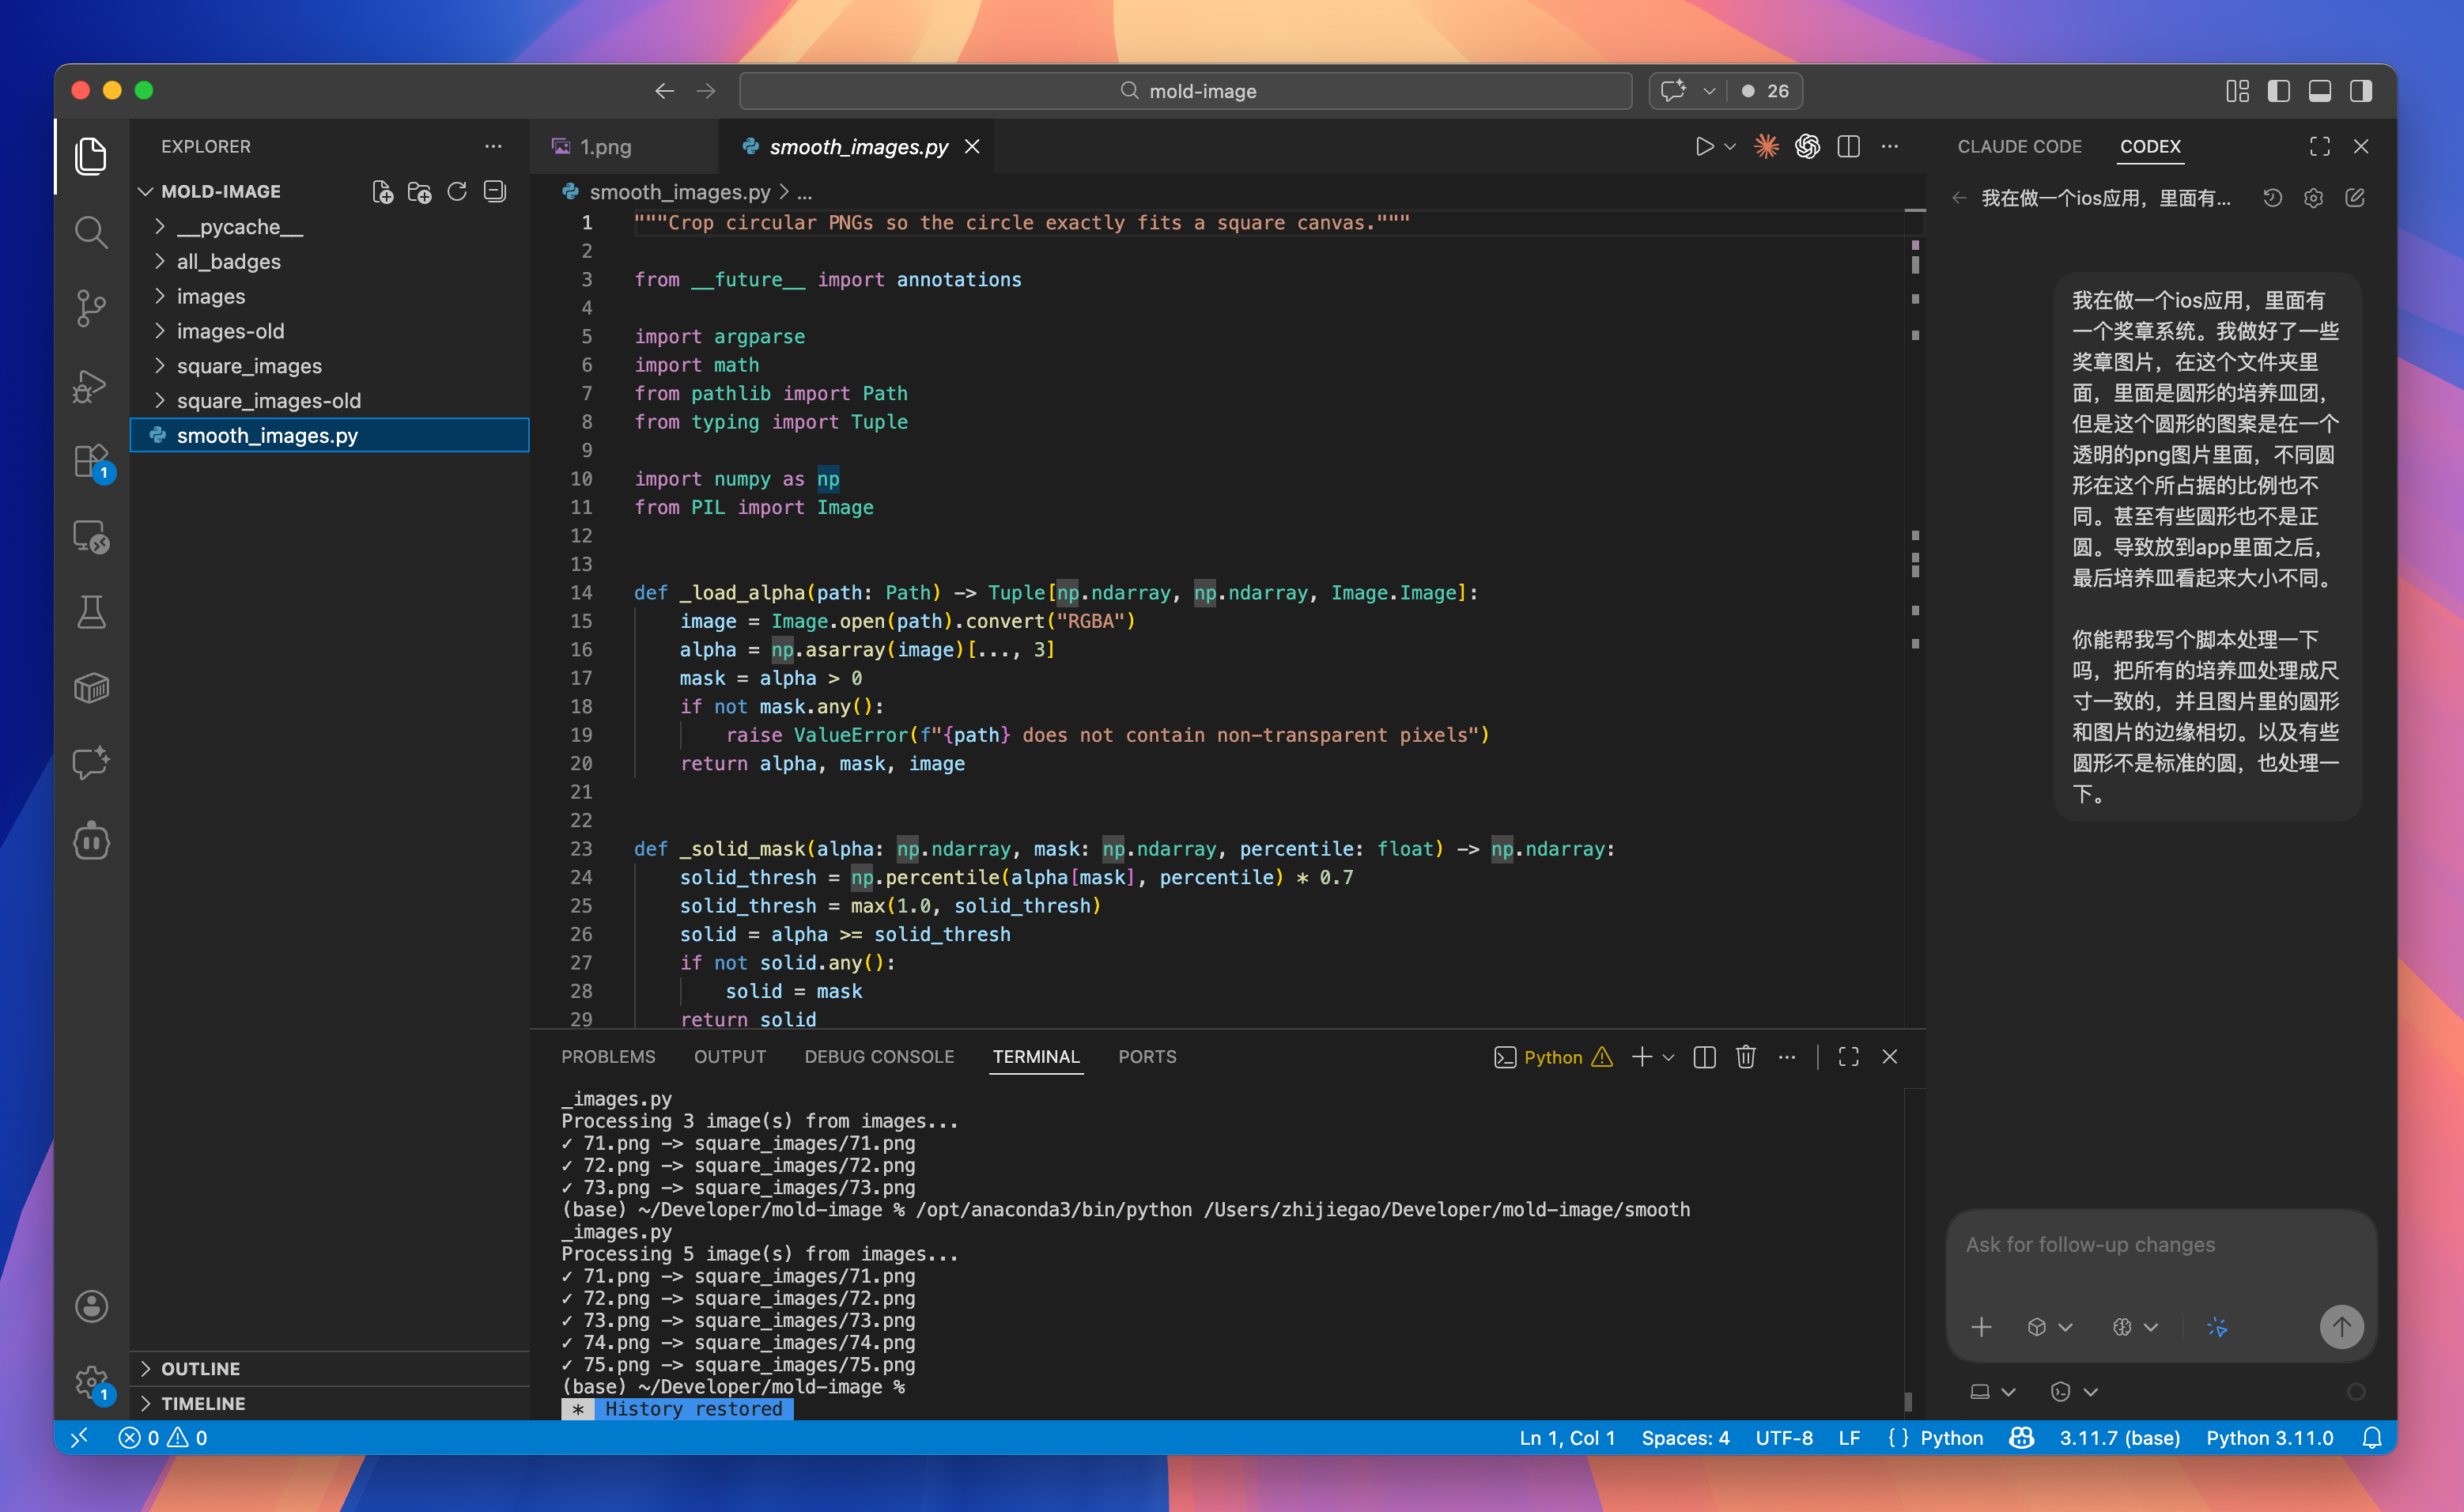Click the Python language mode in status bar
Image resolution: width=2464 pixels, height=1512 pixels.
click(x=1951, y=1438)
